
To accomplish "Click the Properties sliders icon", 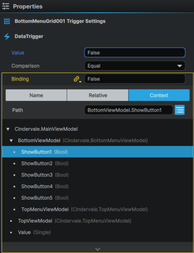I will tap(6, 6).
